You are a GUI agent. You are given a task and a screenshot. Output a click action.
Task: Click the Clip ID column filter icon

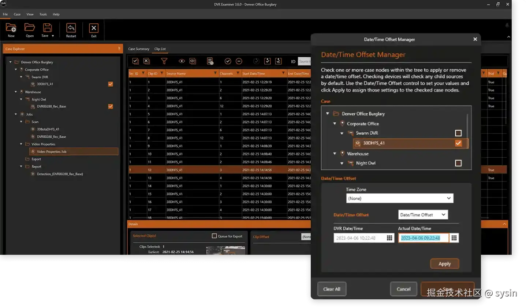point(162,73)
